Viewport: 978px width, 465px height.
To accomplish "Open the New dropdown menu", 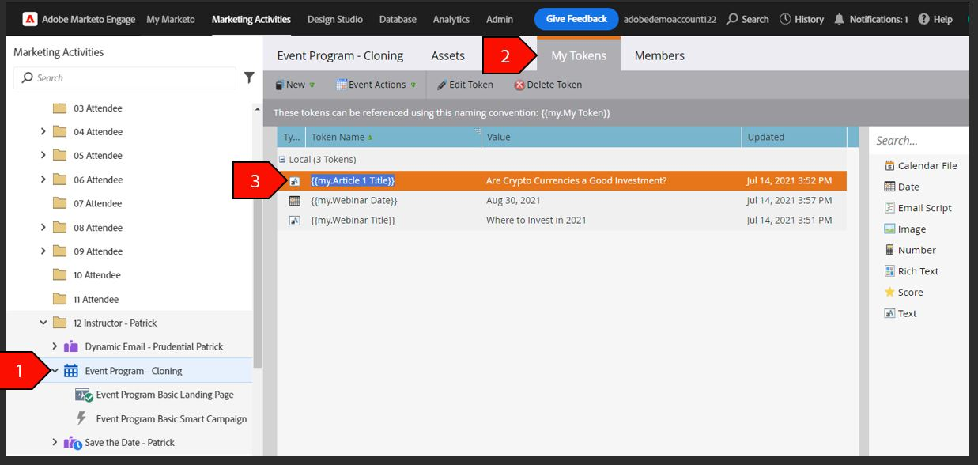I will click(x=295, y=85).
